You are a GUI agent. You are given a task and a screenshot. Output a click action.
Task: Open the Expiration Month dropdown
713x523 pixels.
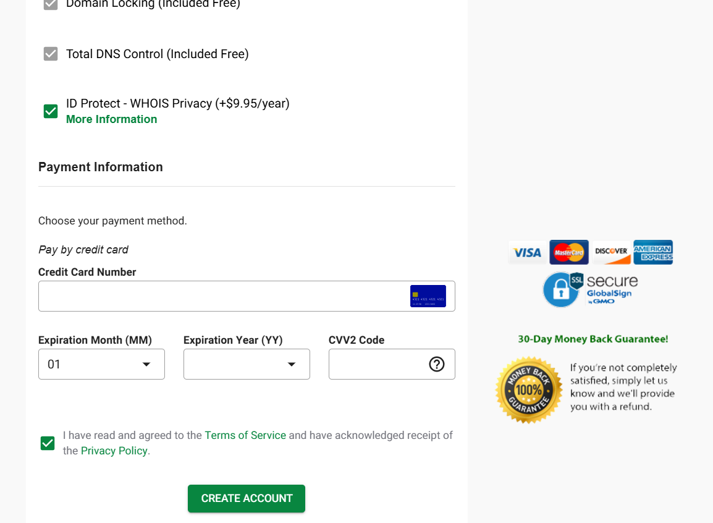[101, 364]
